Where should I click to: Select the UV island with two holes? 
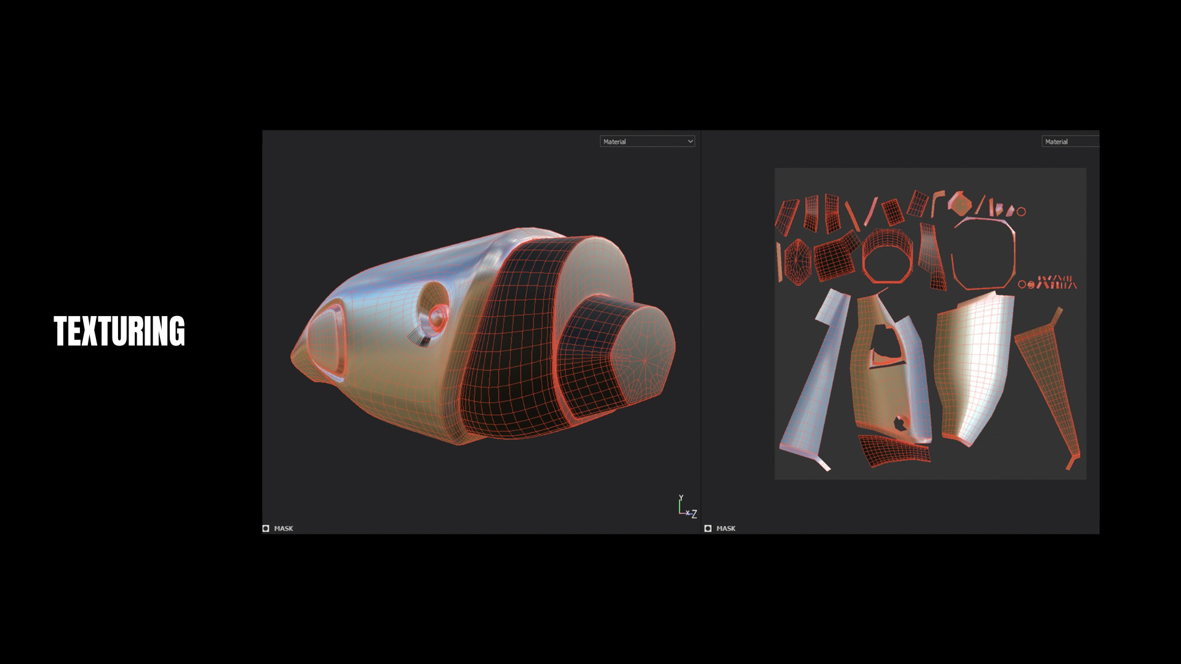886,387
